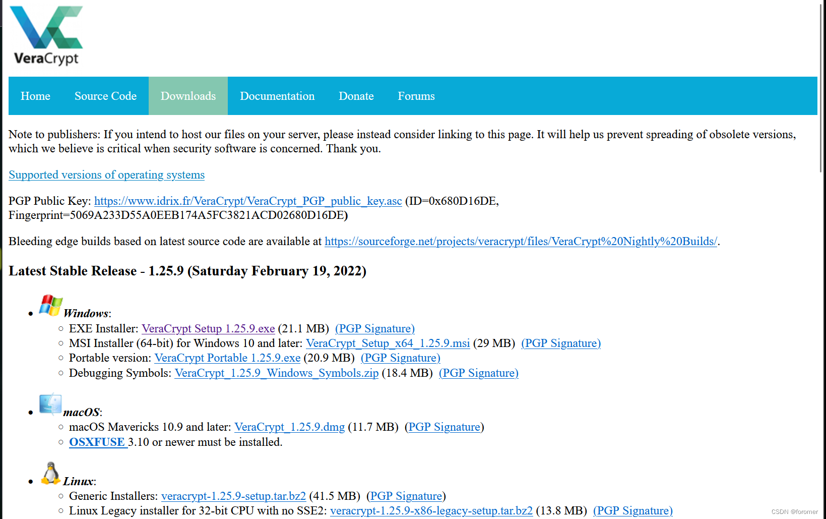Screen dimensions: 826x519
Task: Open the Donate menu item
Action: (x=356, y=96)
